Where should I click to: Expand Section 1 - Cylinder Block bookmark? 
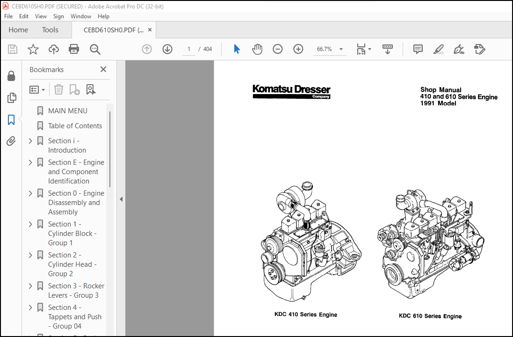click(x=30, y=224)
